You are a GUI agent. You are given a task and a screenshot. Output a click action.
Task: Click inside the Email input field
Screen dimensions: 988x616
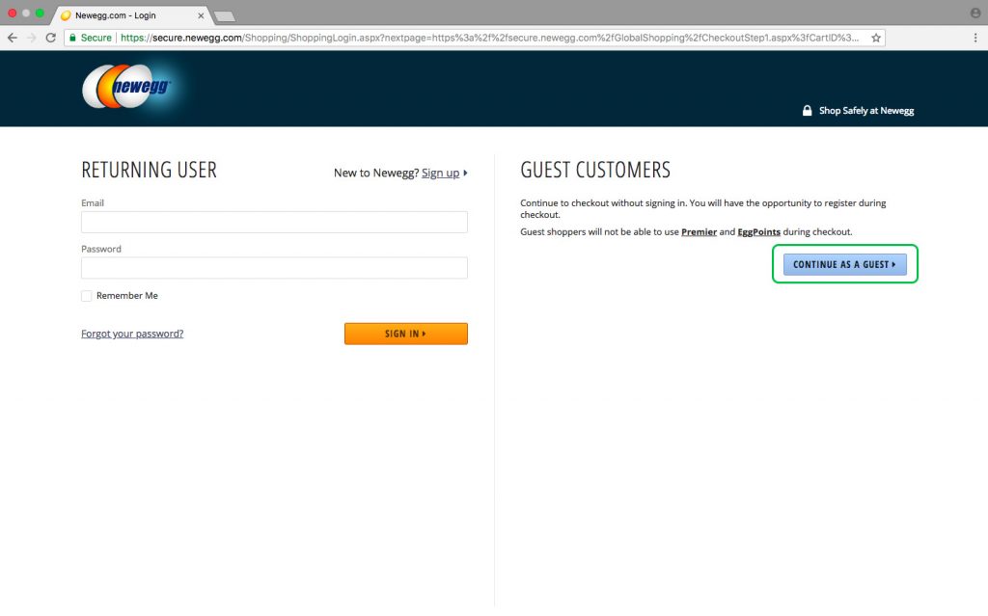coord(274,222)
